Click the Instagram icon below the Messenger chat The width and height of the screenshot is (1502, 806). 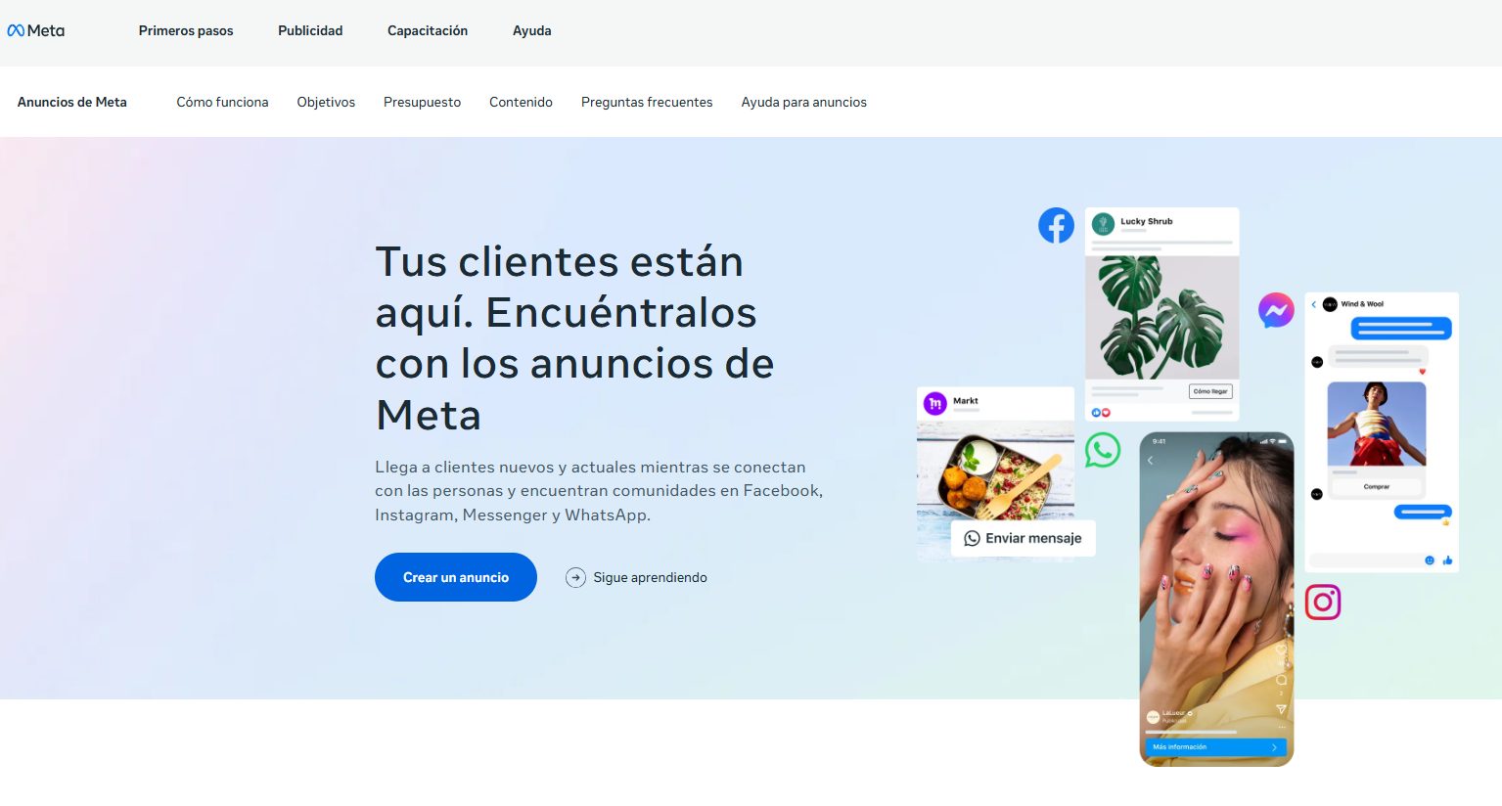(1323, 603)
